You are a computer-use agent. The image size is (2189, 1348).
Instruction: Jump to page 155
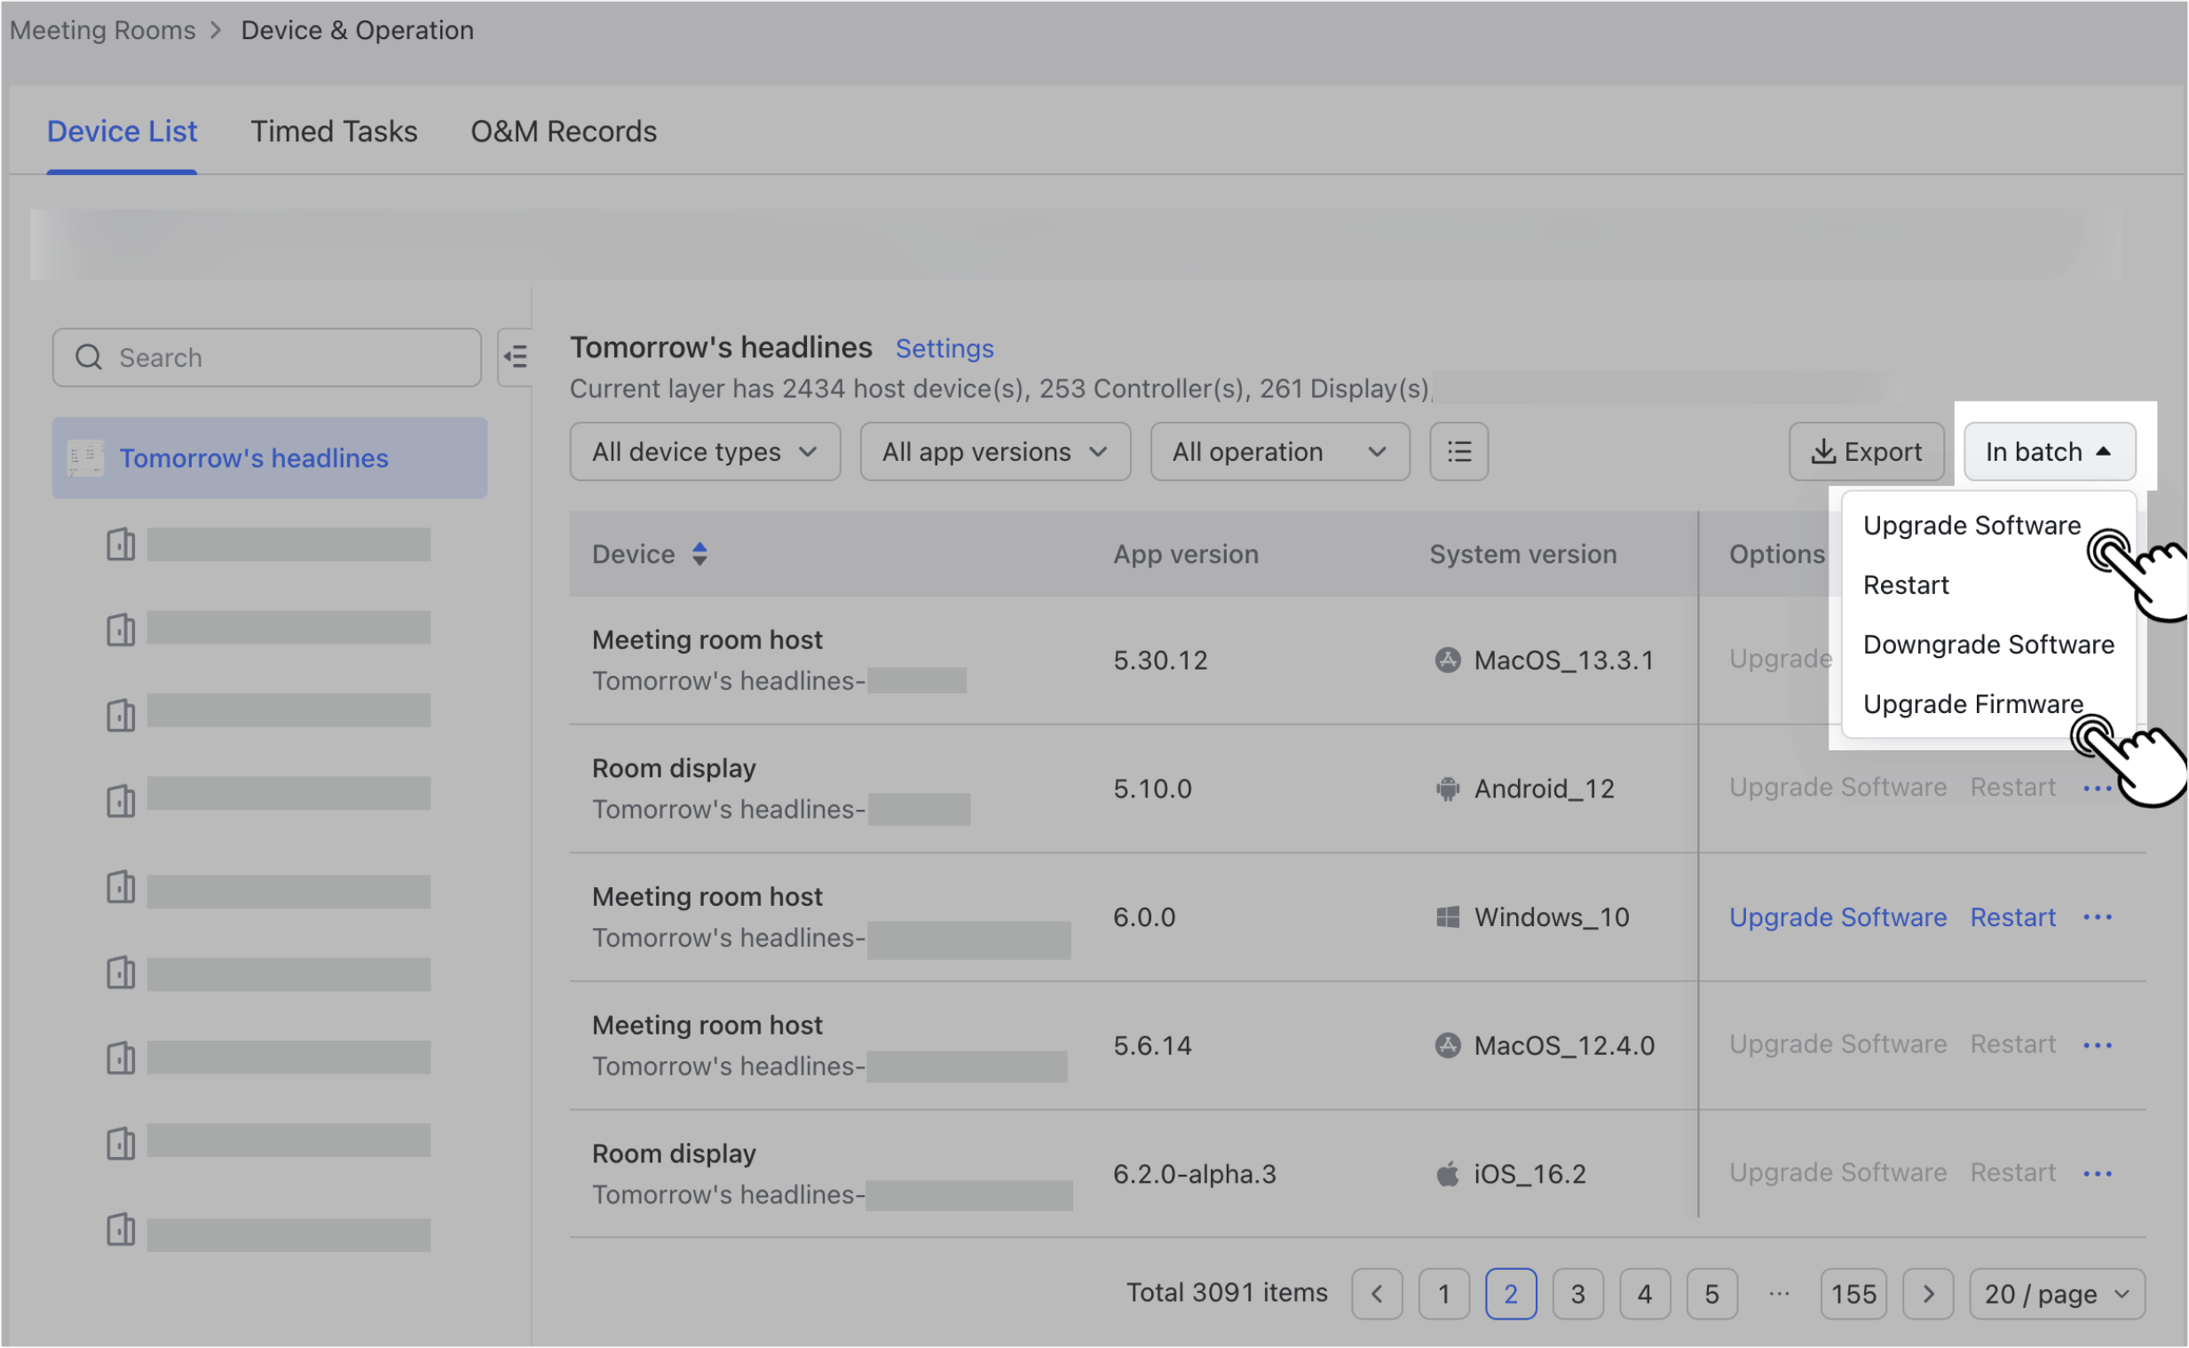(1853, 1293)
